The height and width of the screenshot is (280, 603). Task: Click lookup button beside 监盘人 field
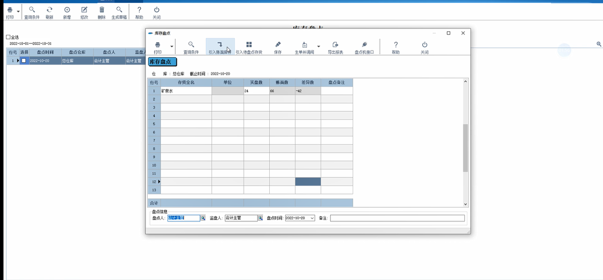click(x=260, y=218)
